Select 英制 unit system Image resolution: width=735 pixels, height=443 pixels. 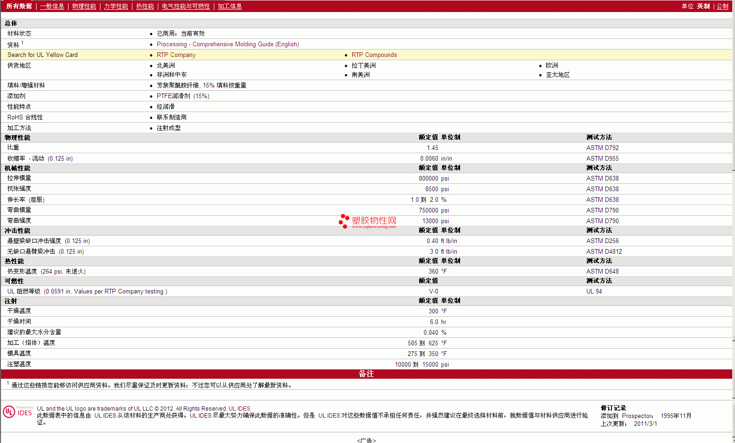point(704,6)
